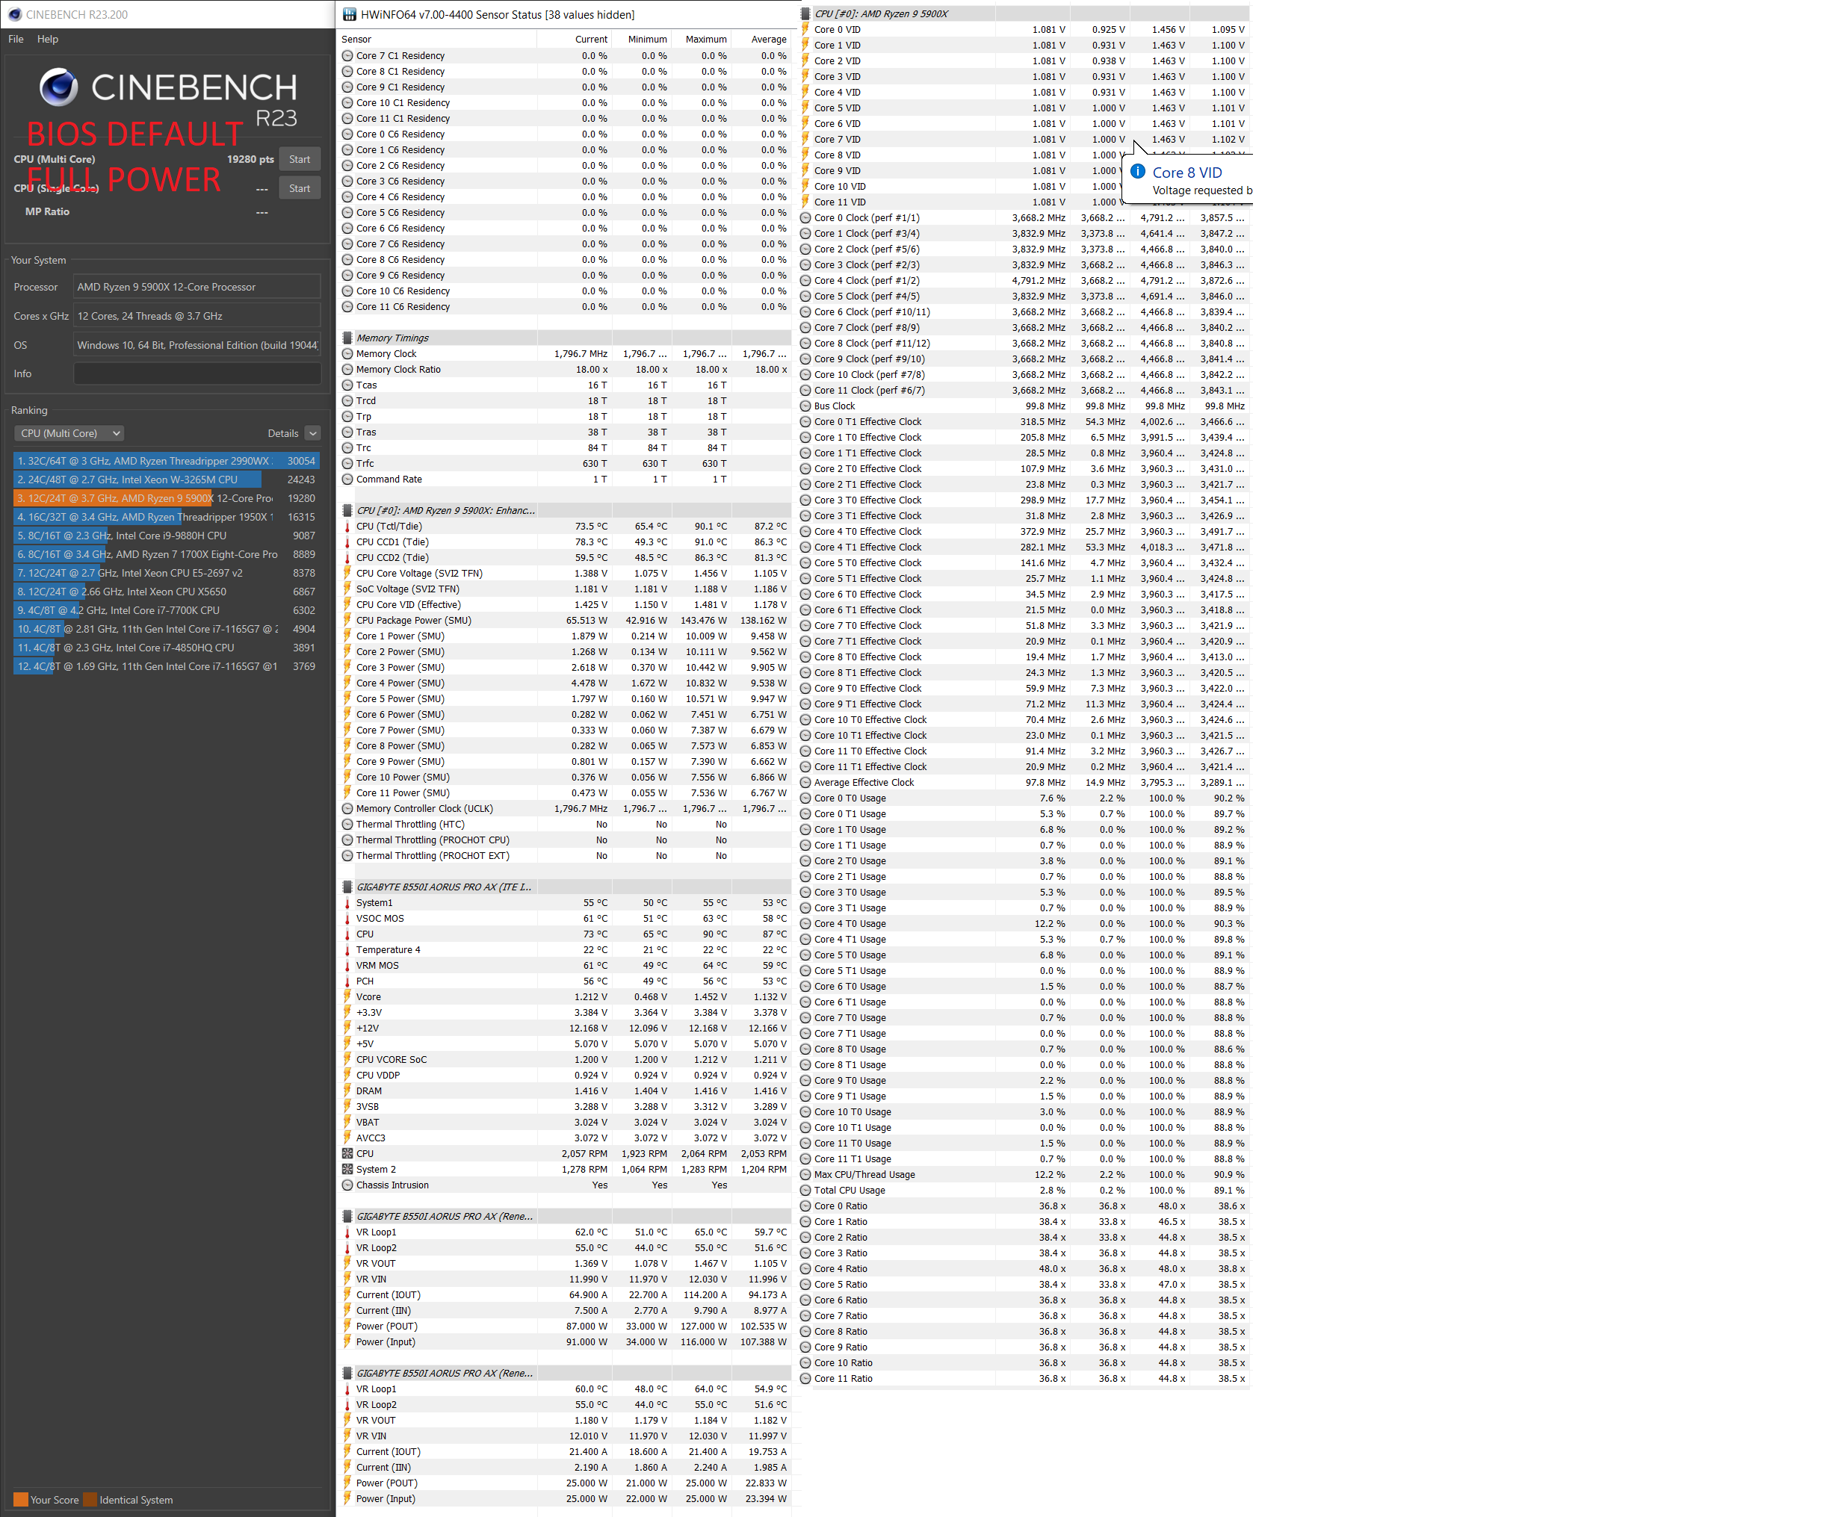
Task: Click the thermometer icon beside CPU (Tctl/Tdie)
Action: pyautogui.click(x=347, y=527)
